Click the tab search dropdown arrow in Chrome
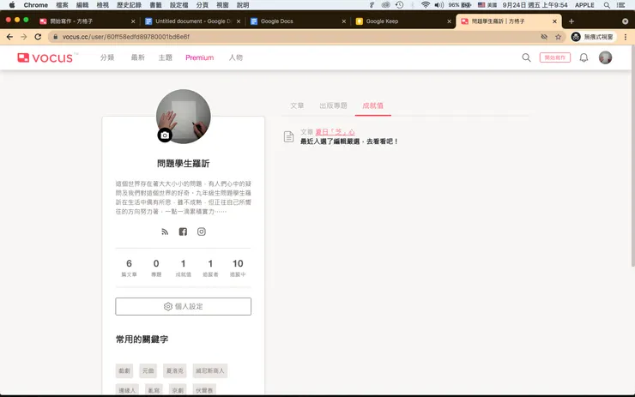635x397 pixels. point(625,21)
